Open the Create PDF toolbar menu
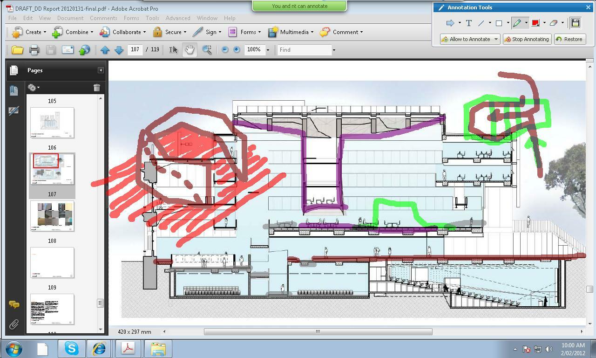 (x=29, y=32)
